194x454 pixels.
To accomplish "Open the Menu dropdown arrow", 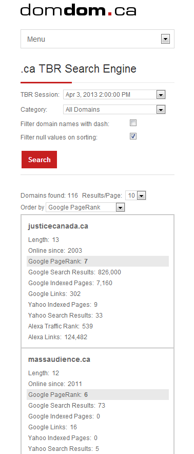I will pos(165,39).
